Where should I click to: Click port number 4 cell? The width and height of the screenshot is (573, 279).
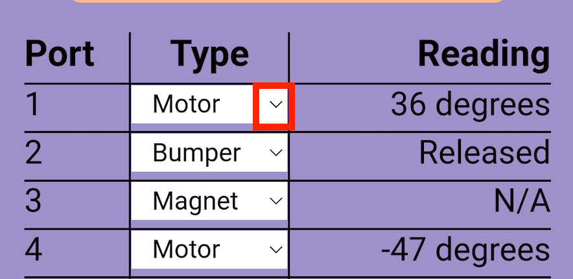[33, 250]
